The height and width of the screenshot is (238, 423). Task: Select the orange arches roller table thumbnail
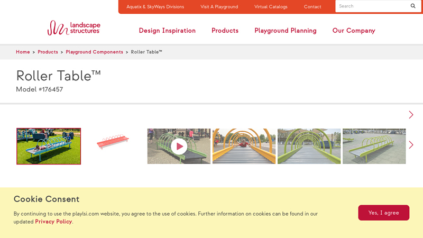[244, 146]
